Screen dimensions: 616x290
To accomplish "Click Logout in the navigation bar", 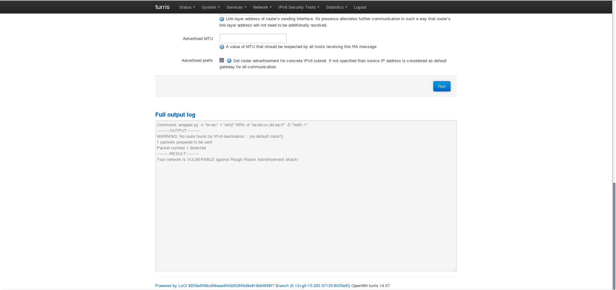I will (360, 7).
